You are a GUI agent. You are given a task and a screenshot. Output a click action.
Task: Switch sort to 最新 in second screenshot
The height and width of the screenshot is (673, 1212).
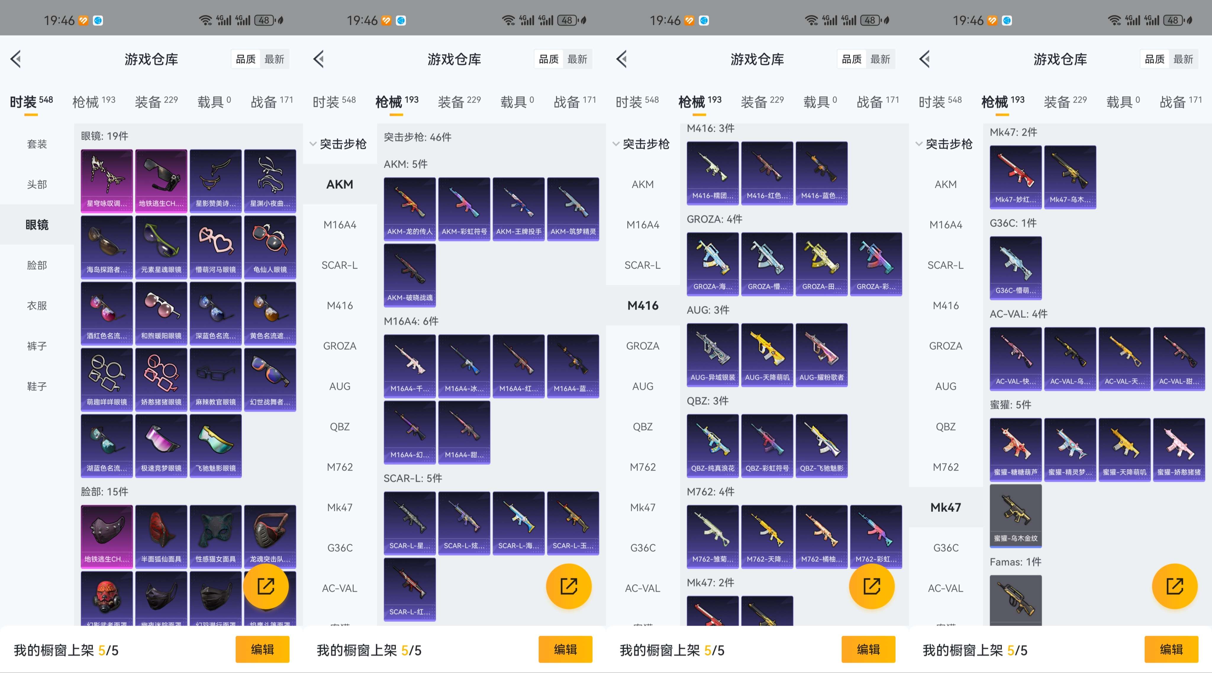(577, 59)
